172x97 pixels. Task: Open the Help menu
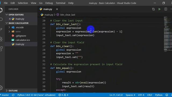click(x=71, y=3)
